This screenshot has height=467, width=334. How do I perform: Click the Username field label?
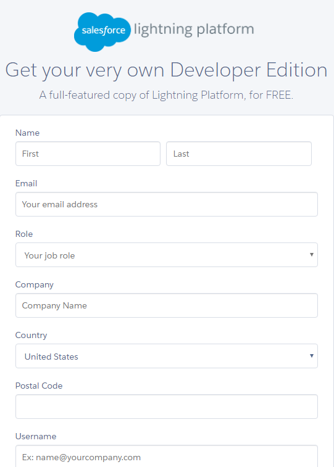click(x=36, y=437)
